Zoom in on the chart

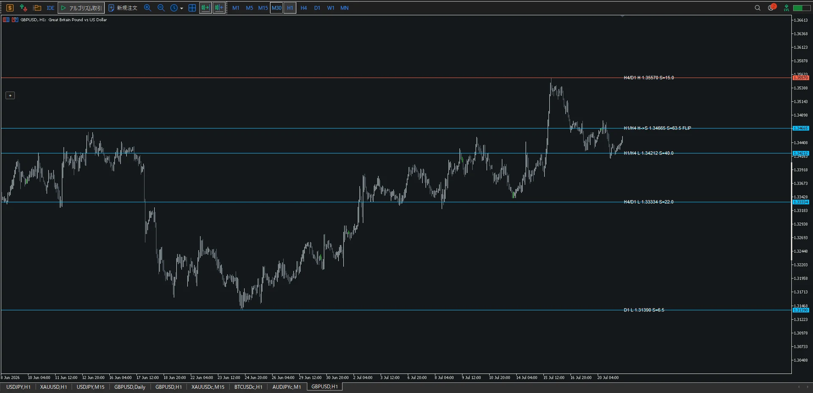(148, 8)
